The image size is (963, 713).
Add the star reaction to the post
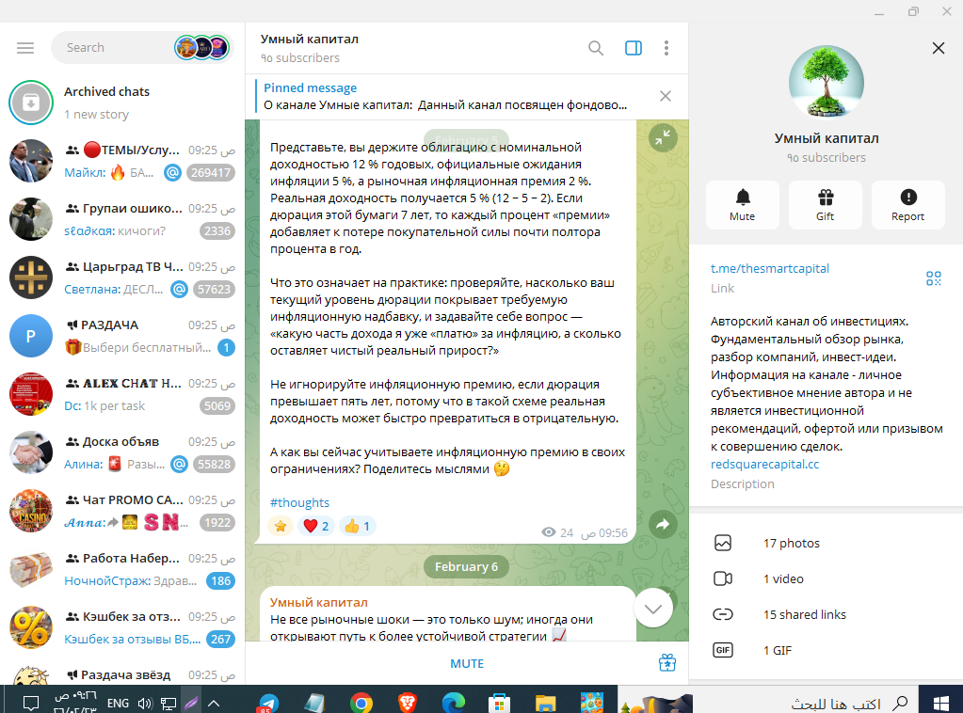[281, 526]
